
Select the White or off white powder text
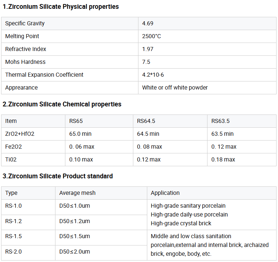175,87
